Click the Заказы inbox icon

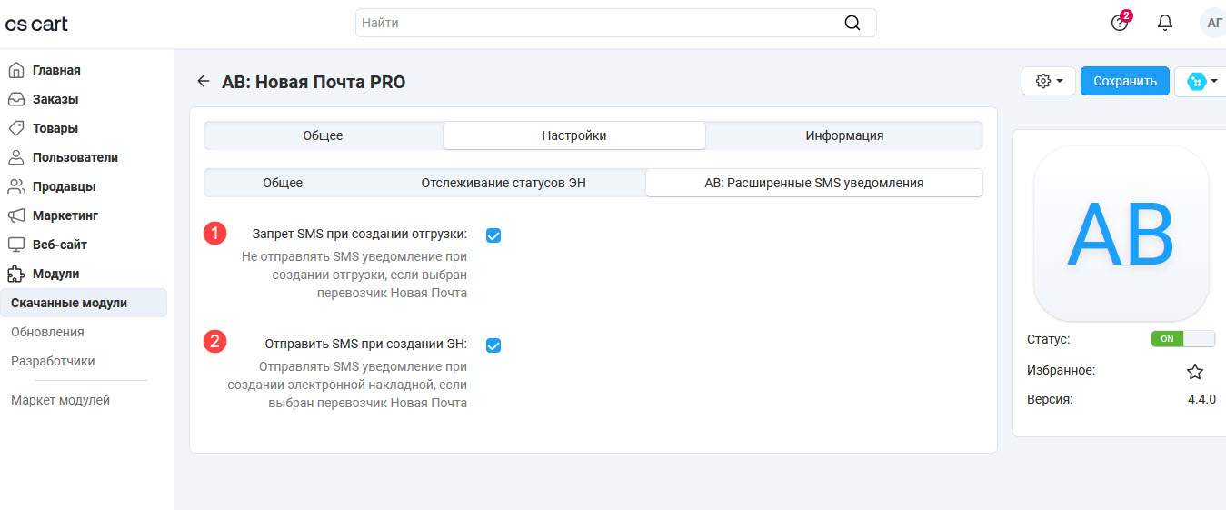(15, 99)
